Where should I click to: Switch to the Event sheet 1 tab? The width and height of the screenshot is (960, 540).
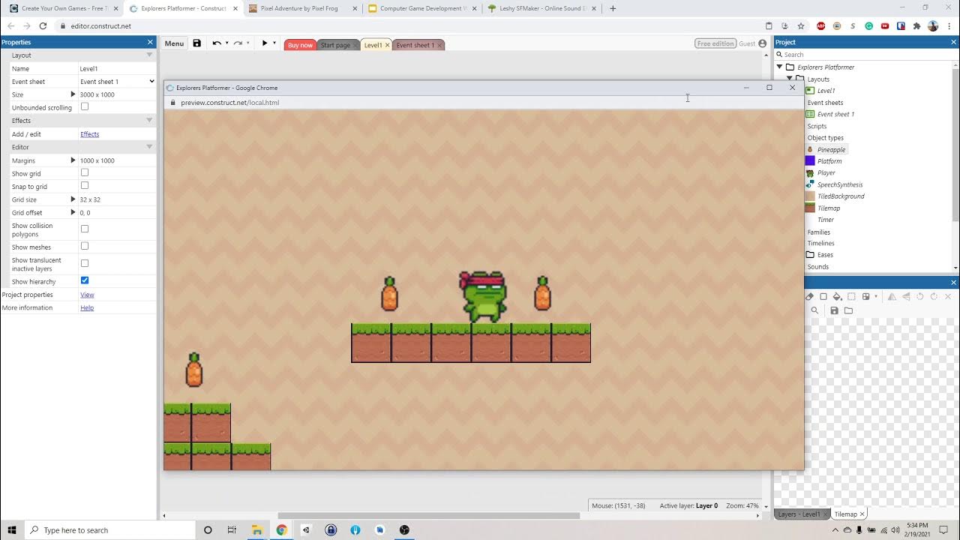415,45
